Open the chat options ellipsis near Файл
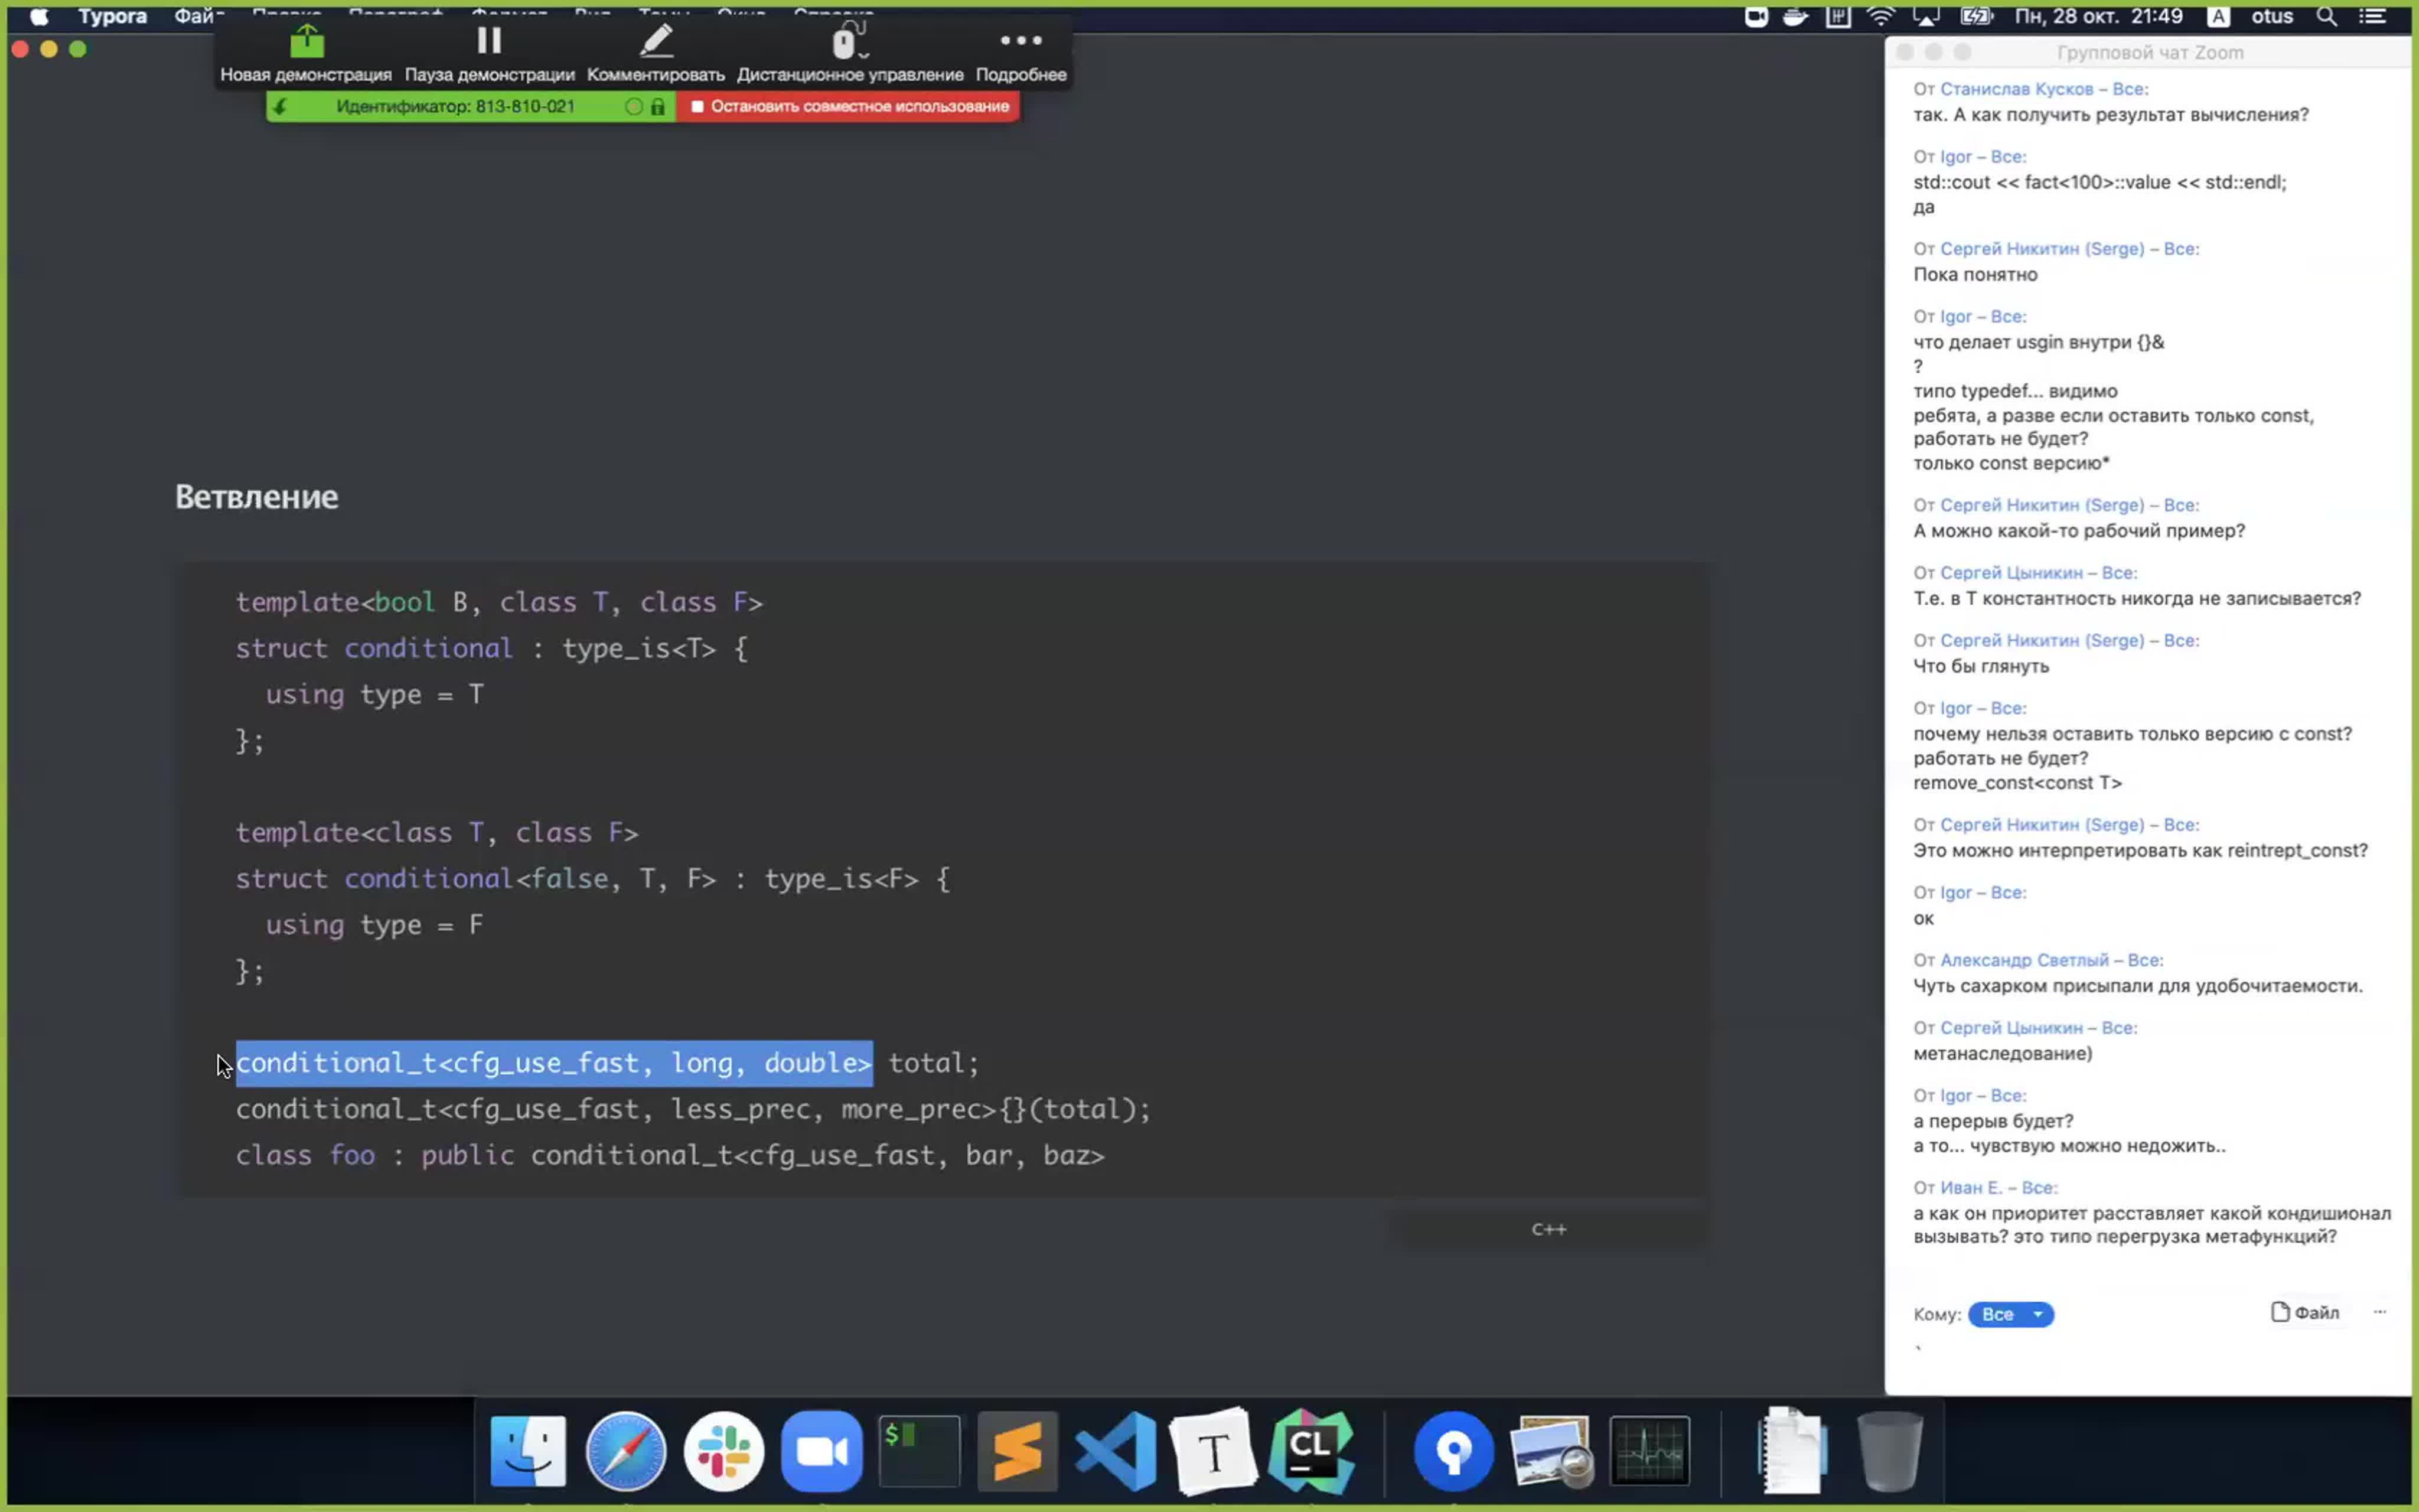 point(2379,1312)
